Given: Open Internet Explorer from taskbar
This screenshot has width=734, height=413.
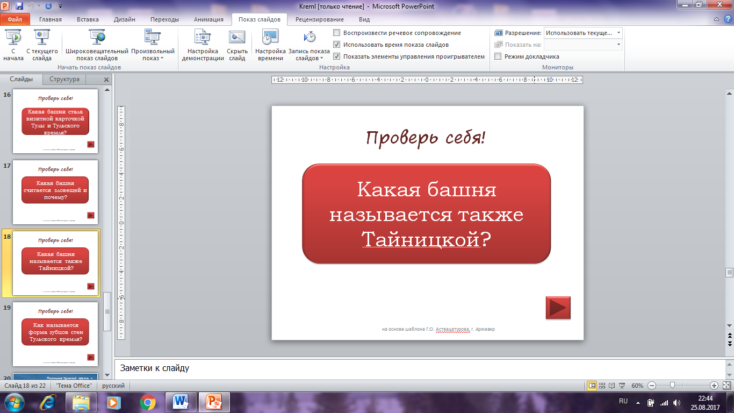Looking at the screenshot, I should click(x=48, y=402).
